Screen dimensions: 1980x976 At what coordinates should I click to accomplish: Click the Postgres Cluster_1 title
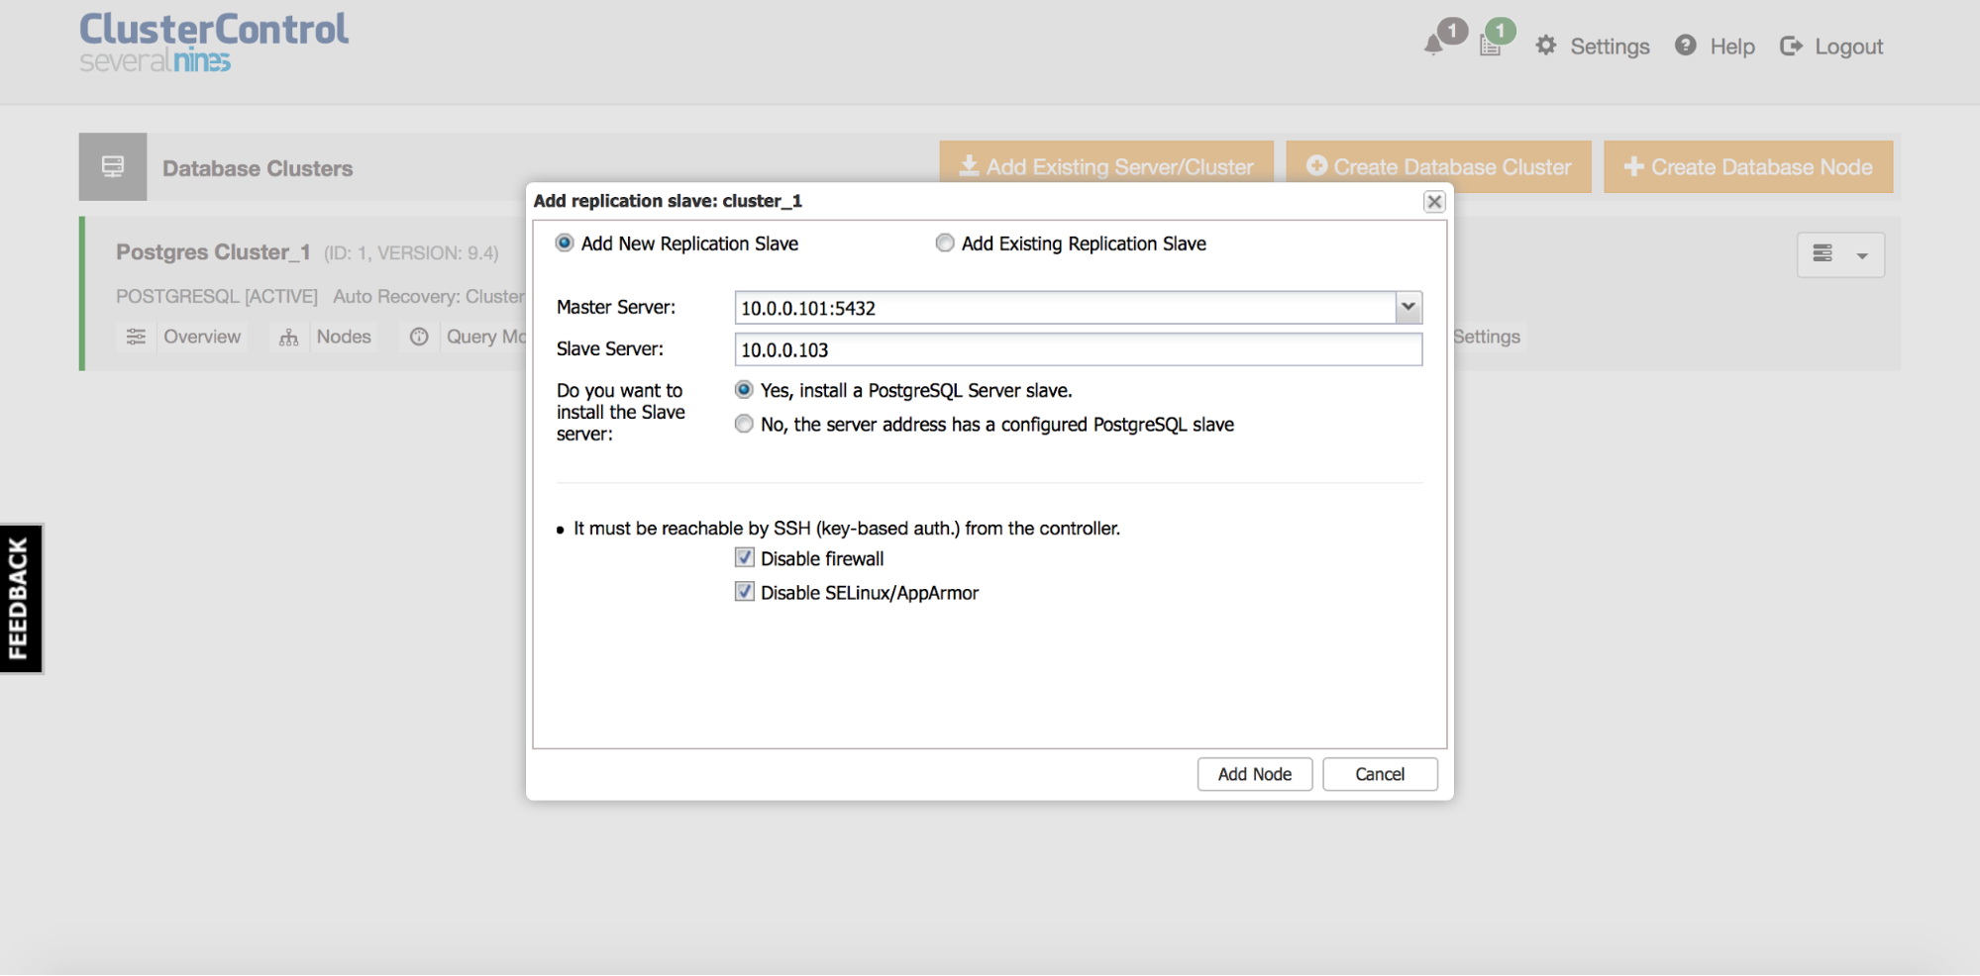coord(213,252)
